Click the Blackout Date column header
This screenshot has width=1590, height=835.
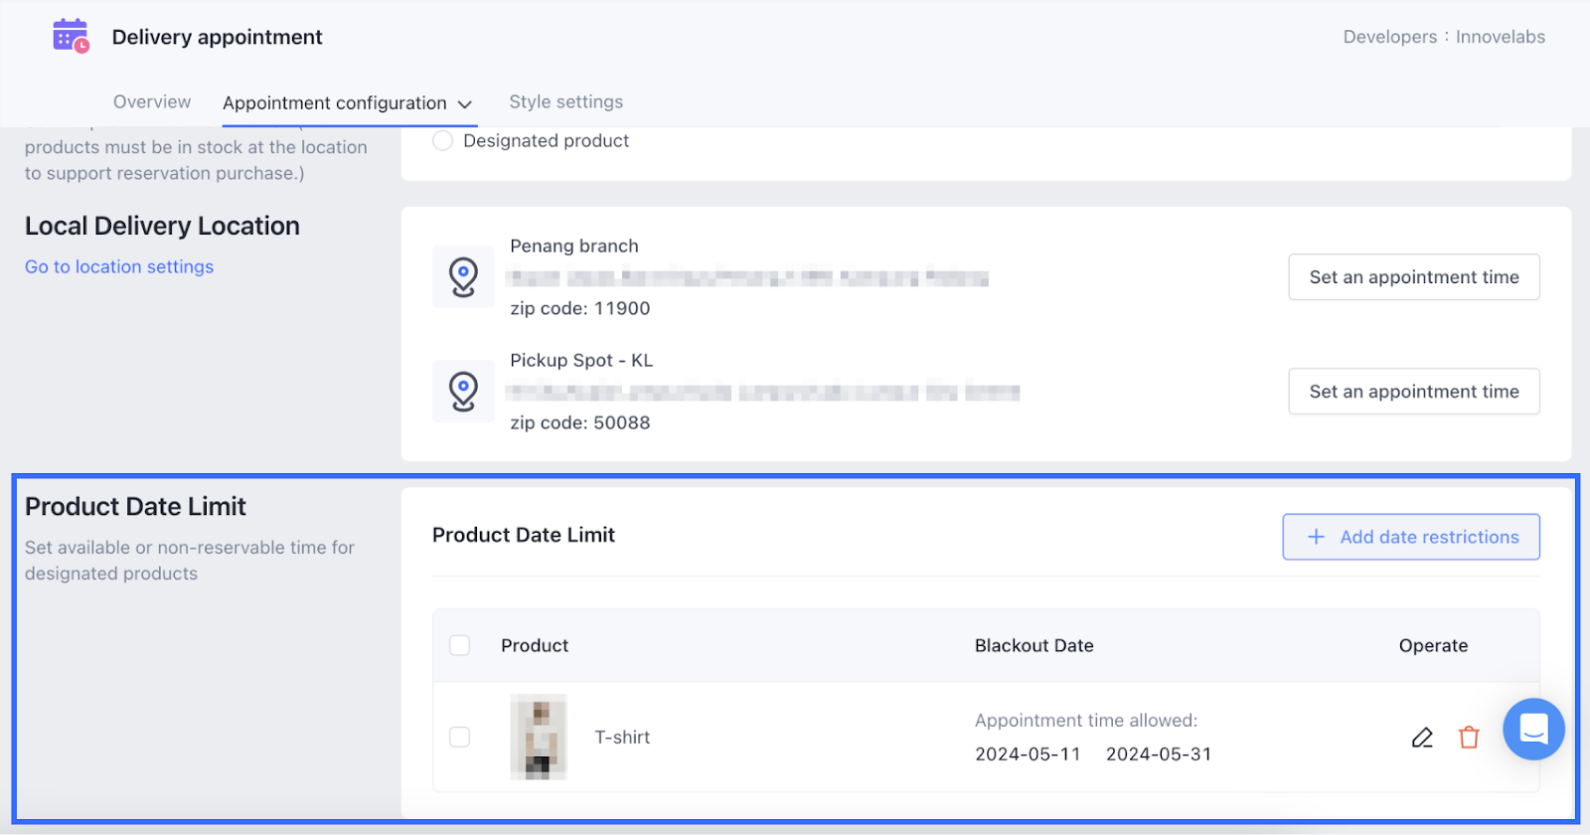click(x=1033, y=645)
